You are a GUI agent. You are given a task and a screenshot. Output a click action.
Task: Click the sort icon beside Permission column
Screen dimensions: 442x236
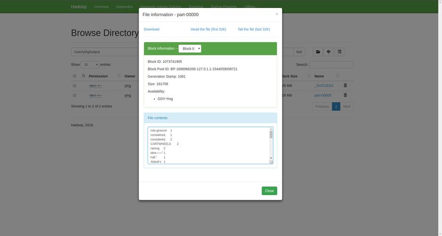point(119,76)
